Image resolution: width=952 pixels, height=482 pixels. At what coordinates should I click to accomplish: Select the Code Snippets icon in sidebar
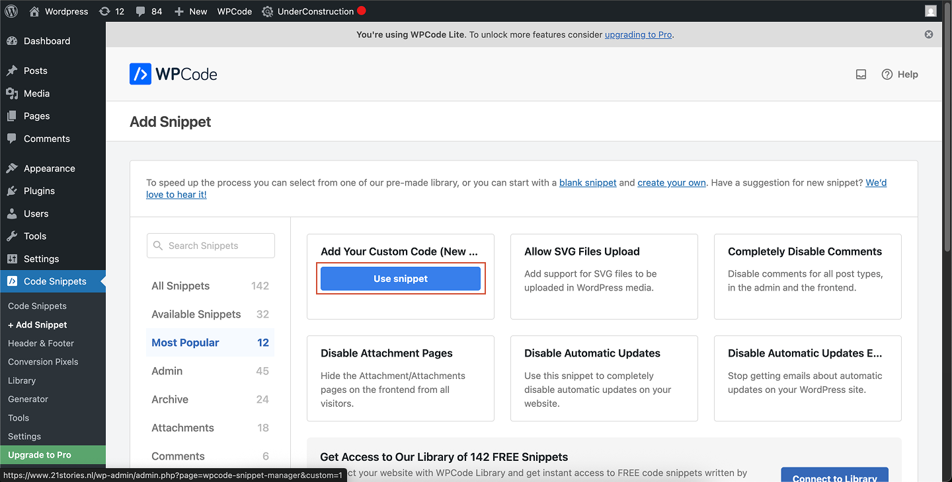coord(12,281)
